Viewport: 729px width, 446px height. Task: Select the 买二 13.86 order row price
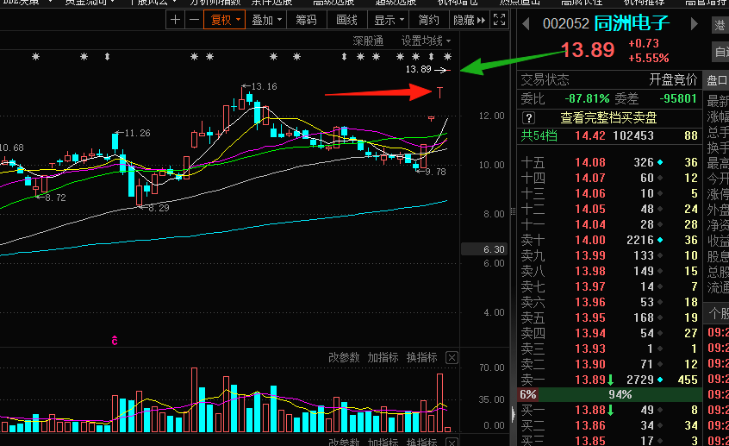[590, 425]
